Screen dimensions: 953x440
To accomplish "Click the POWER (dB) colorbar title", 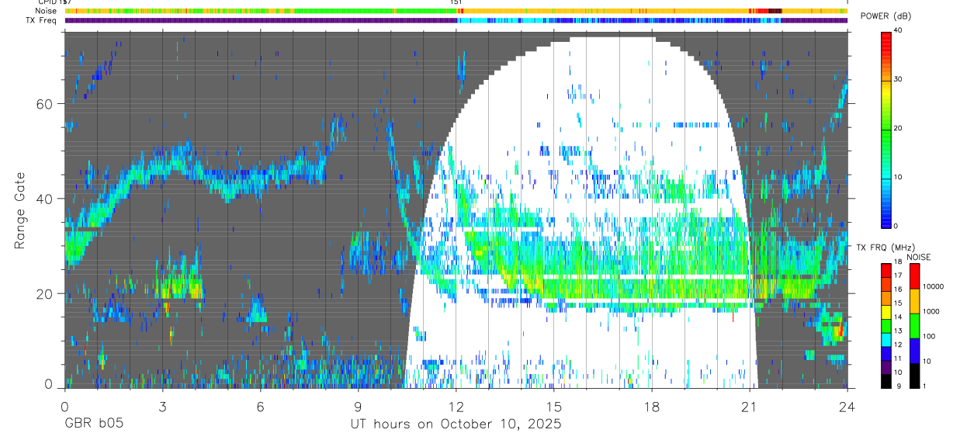I will pyautogui.click(x=886, y=16).
